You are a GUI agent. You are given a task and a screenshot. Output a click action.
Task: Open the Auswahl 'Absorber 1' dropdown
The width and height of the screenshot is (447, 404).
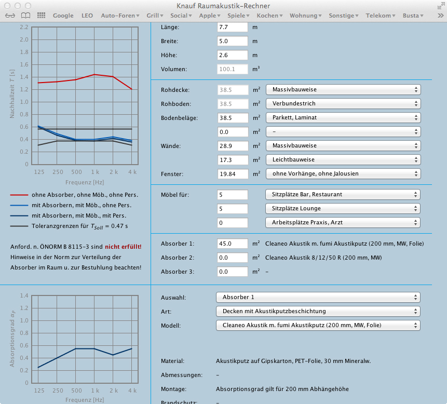(318, 298)
